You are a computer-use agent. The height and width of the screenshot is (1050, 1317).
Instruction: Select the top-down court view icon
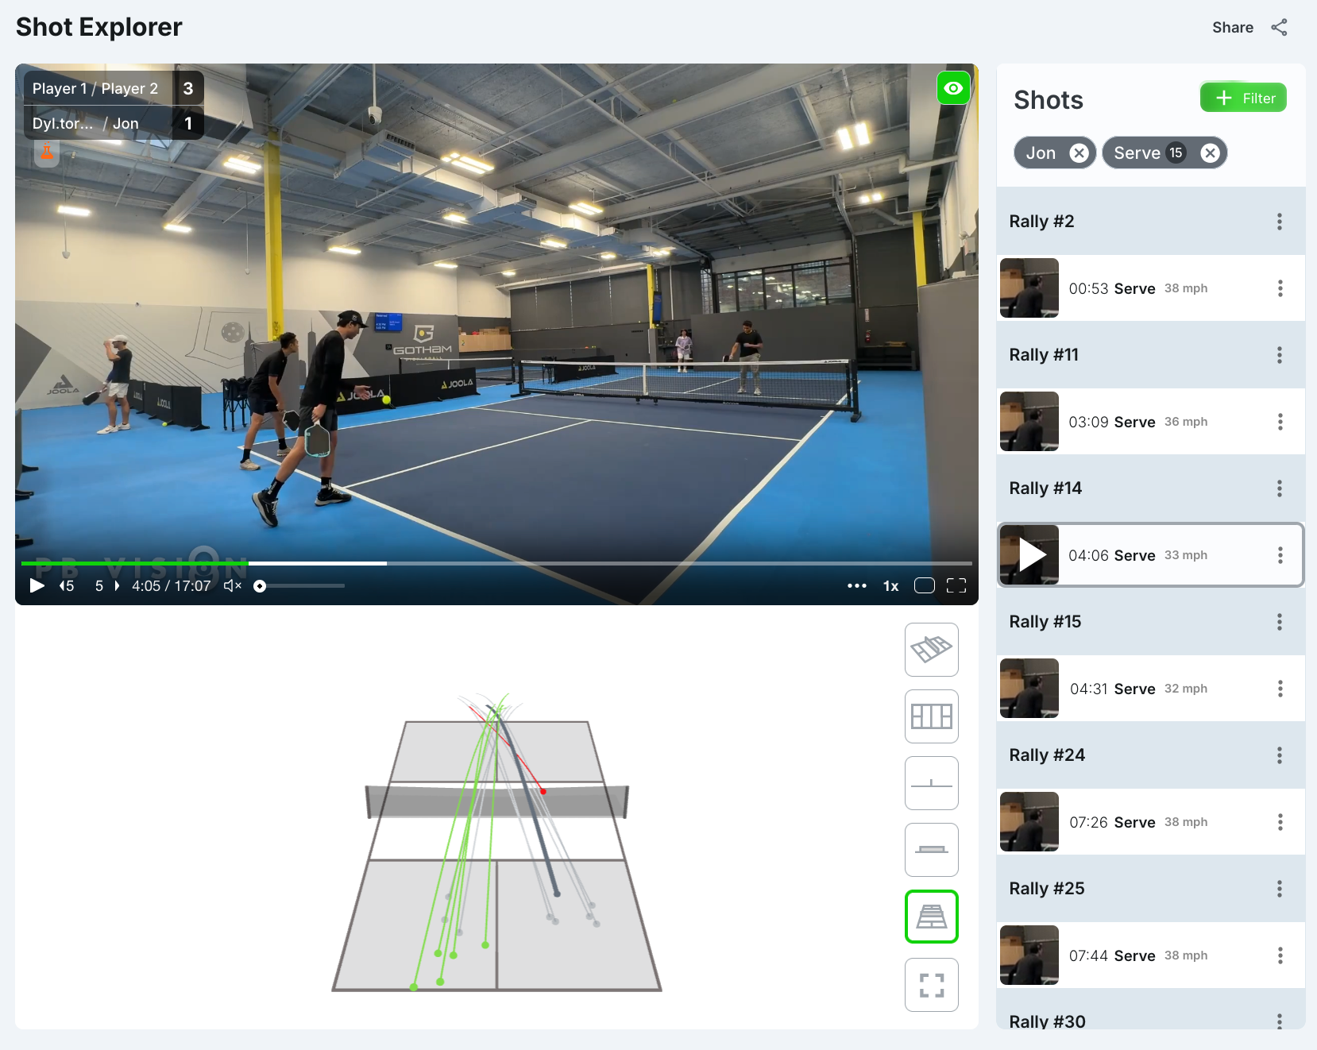point(931,716)
